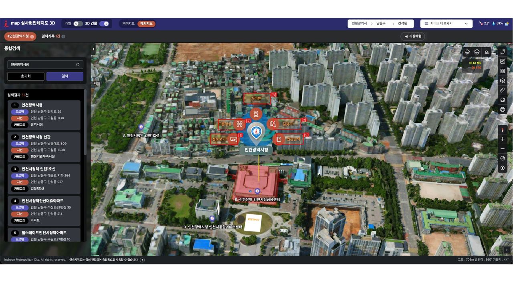Switch to the 백색지도 map style
Image resolution: width=513 pixels, height=288 pixels.
click(129, 24)
